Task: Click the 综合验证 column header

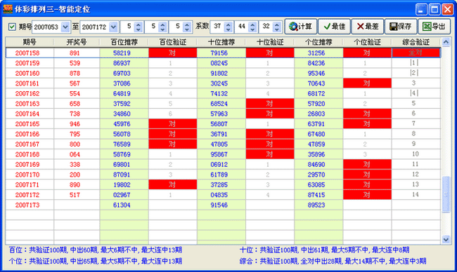Action: pyautogui.click(x=416, y=43)
